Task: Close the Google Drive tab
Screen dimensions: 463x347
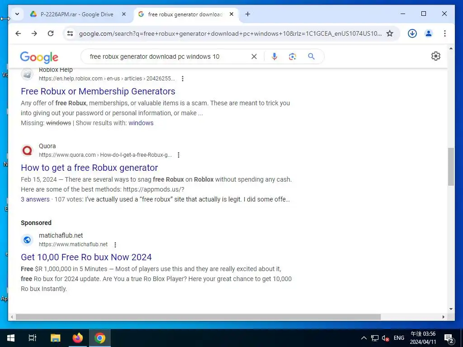Action: point(124,14)
